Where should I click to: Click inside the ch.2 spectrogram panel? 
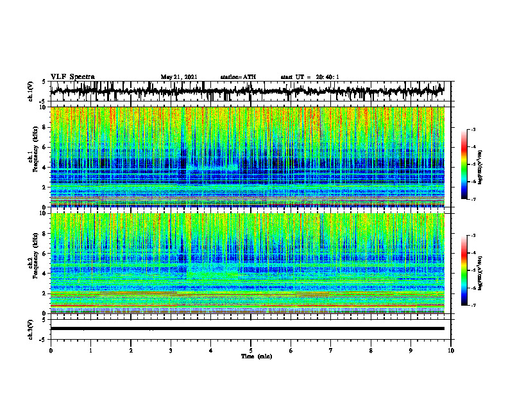[247, 263]
